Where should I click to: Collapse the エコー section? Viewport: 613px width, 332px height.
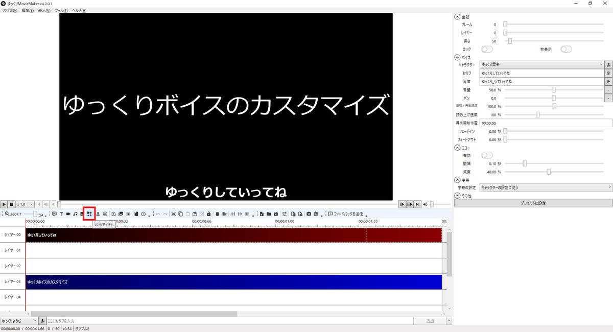(457, 148)
